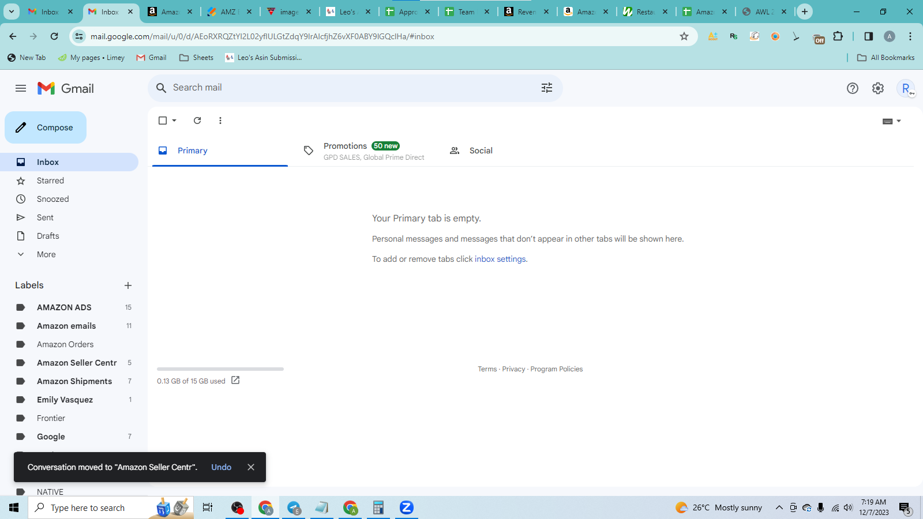Click the Chrome address bar URL
Image resolution: width=923 pixels, height=519 pixels.
pos(262,36)
